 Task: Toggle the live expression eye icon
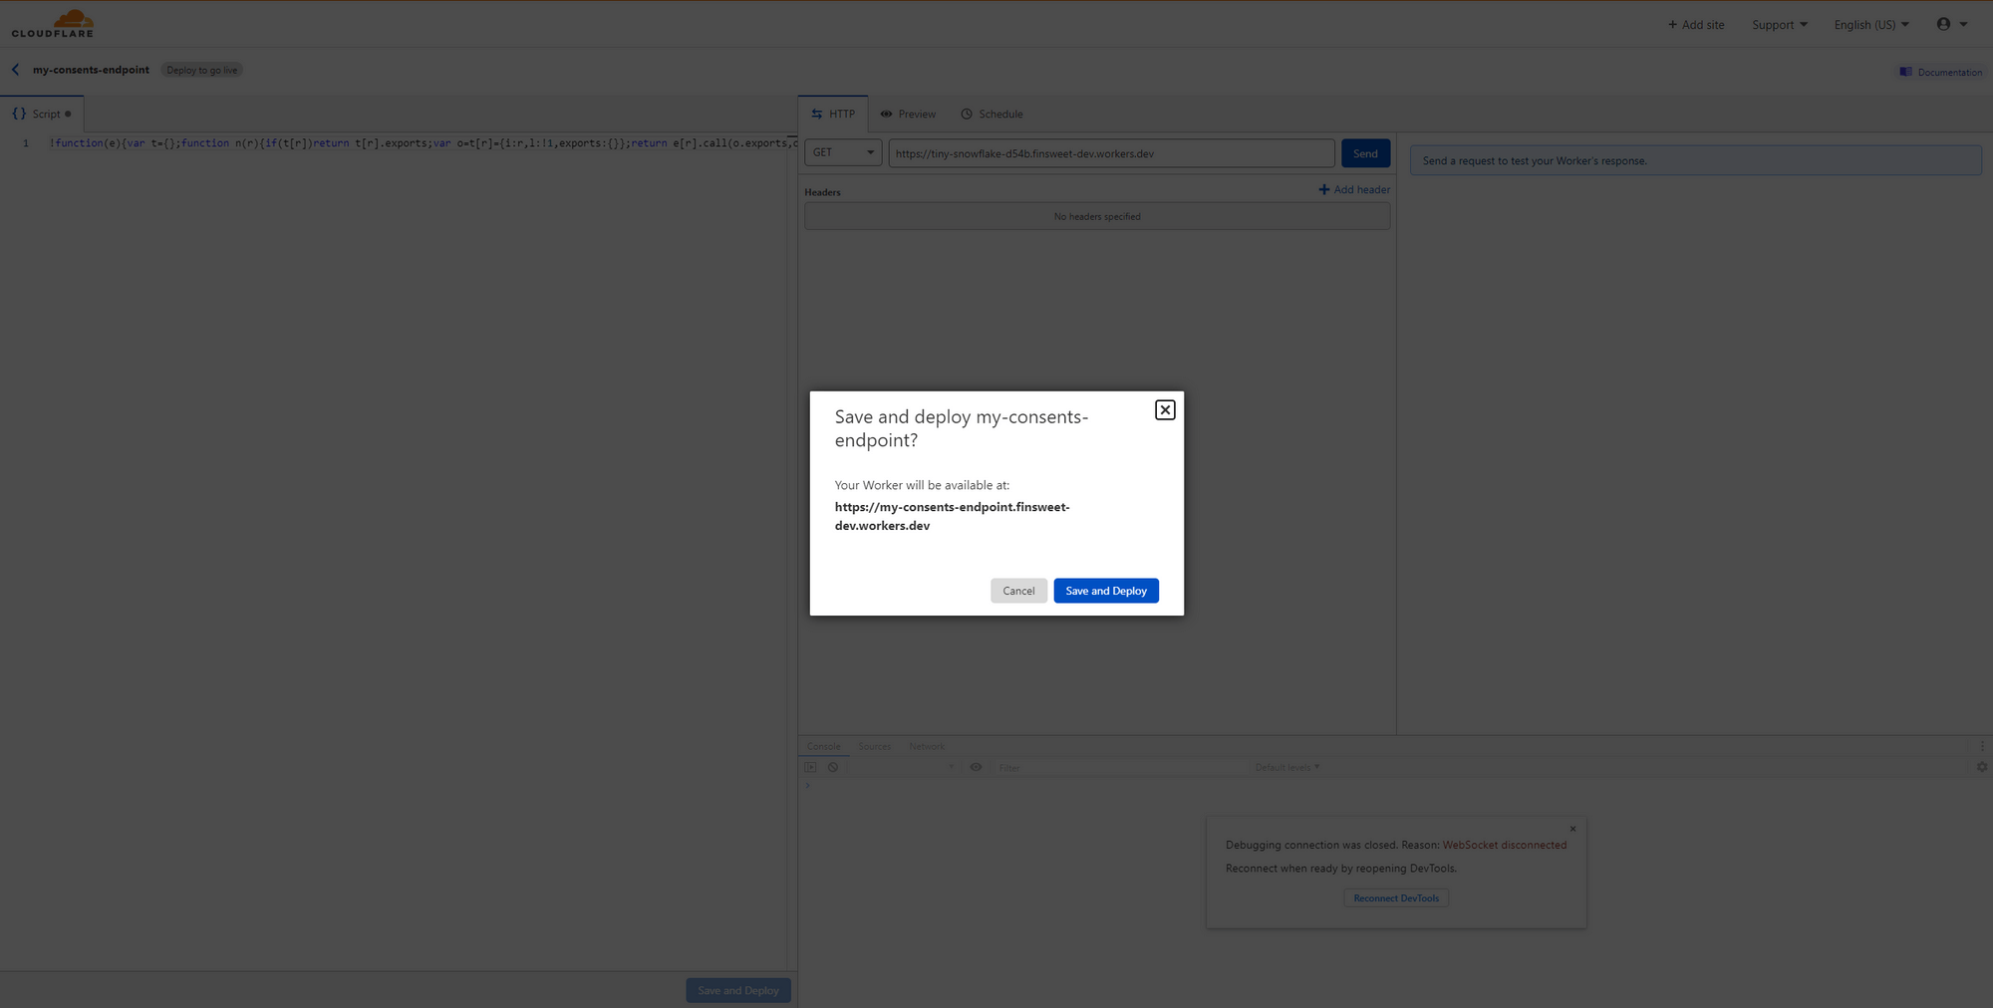click(x=976, y=767)
